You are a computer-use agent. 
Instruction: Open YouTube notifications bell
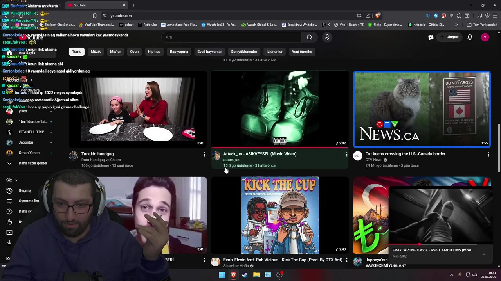click(470, 37)
